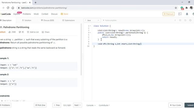Viewport: 194px width, 109px height.
Task: Click the panel divider drag handle
Action: (x=83, y=57)
